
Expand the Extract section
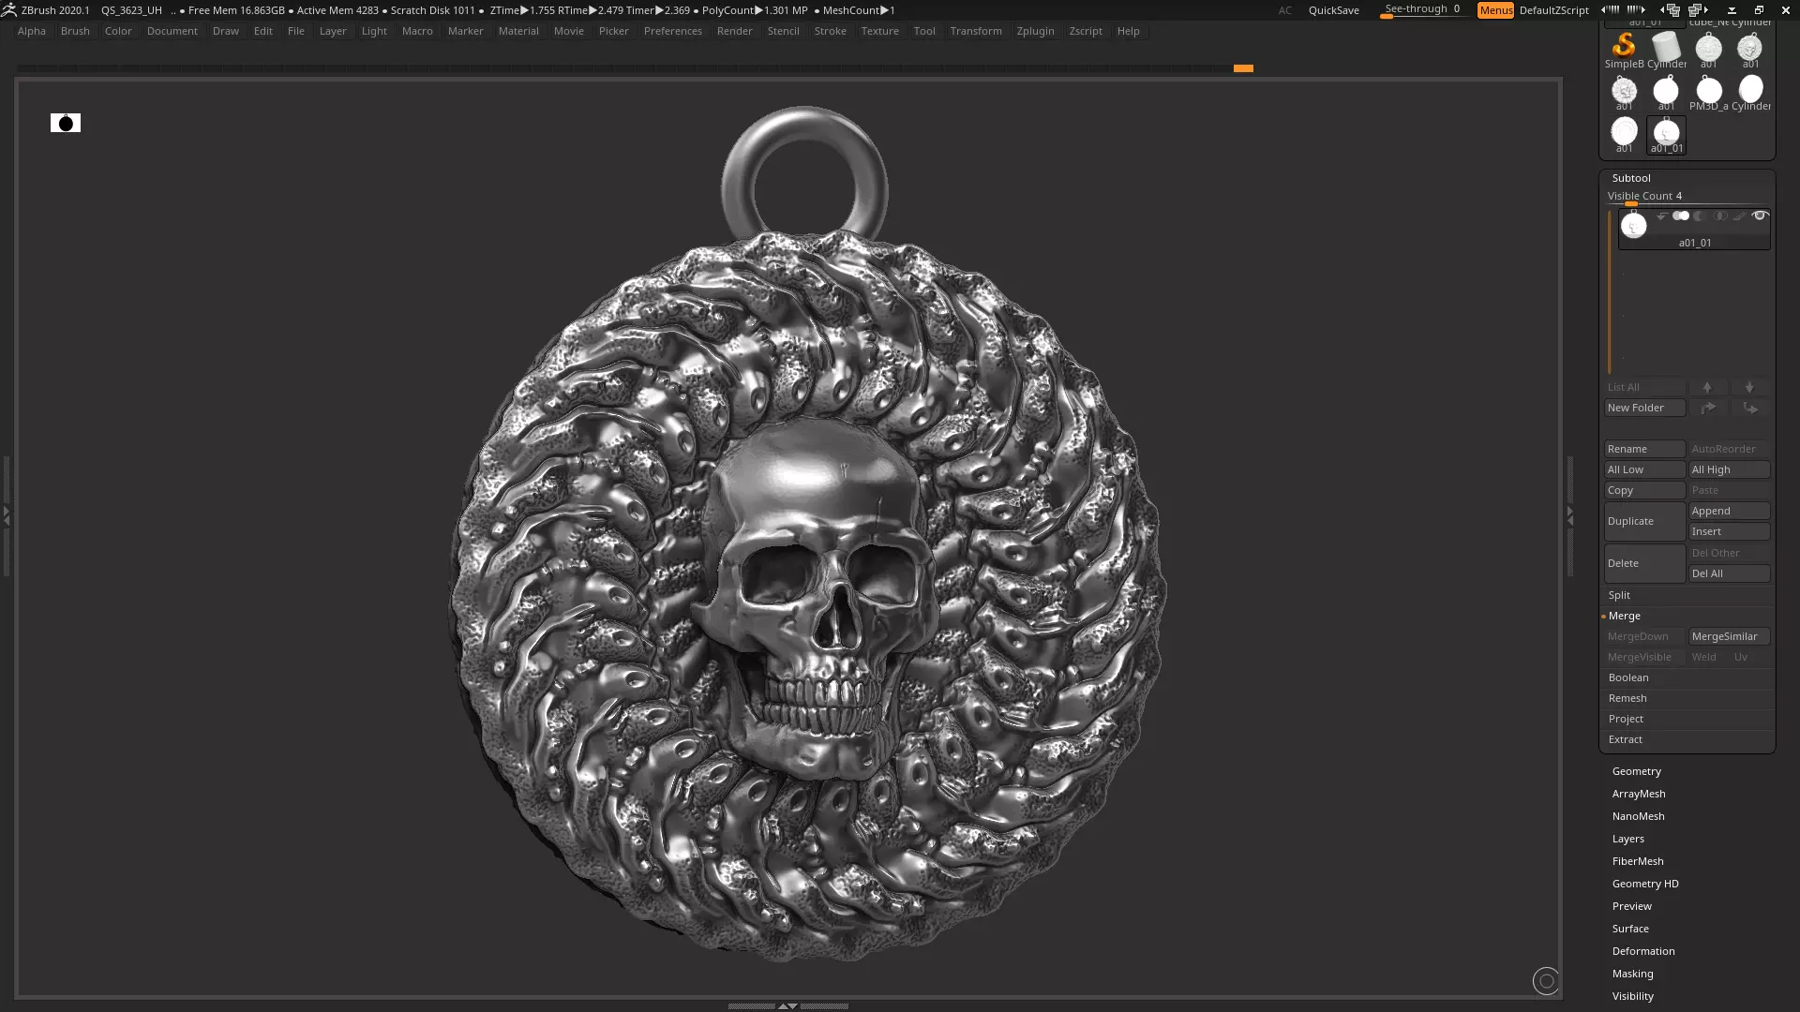click(x=1626, y=739)
